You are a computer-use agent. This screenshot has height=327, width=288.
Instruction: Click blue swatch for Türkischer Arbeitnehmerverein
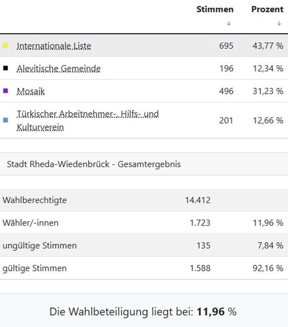[x=6, y=120]
